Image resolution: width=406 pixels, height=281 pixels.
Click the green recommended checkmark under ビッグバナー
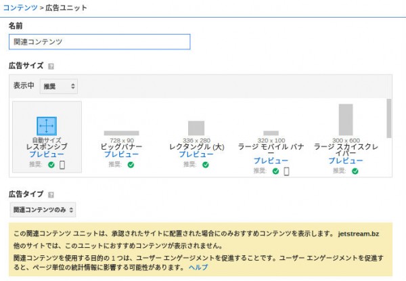[x=131, y=165]
